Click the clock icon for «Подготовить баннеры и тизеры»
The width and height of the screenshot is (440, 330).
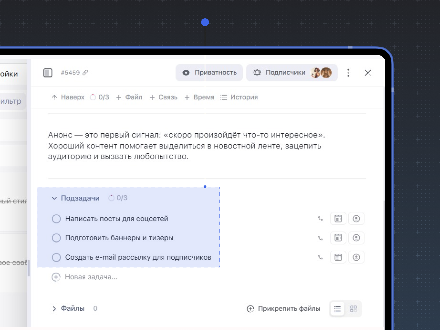point(356,238)
